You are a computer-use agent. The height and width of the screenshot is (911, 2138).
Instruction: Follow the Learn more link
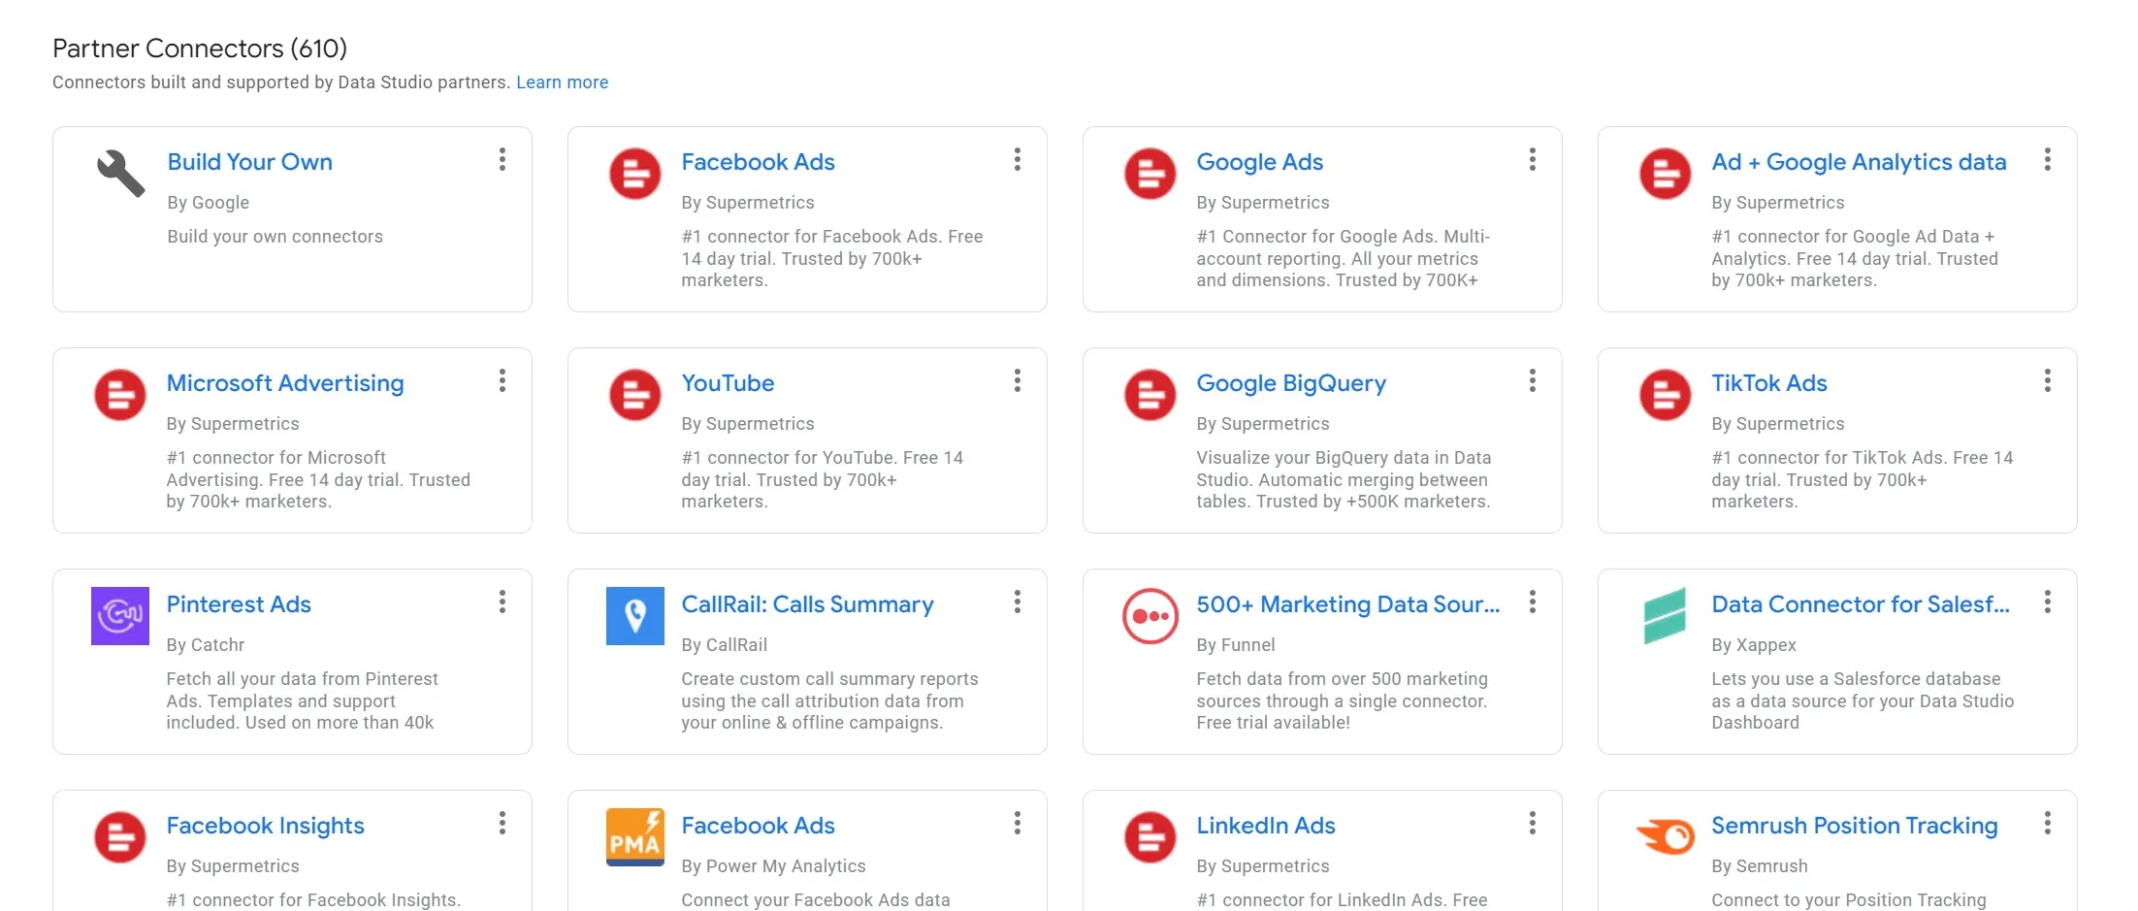click(x=563, y=82)
